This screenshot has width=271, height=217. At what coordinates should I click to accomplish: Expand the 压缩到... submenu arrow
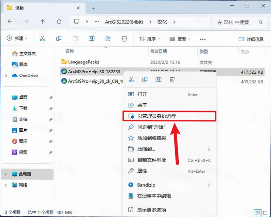point(209,149)
